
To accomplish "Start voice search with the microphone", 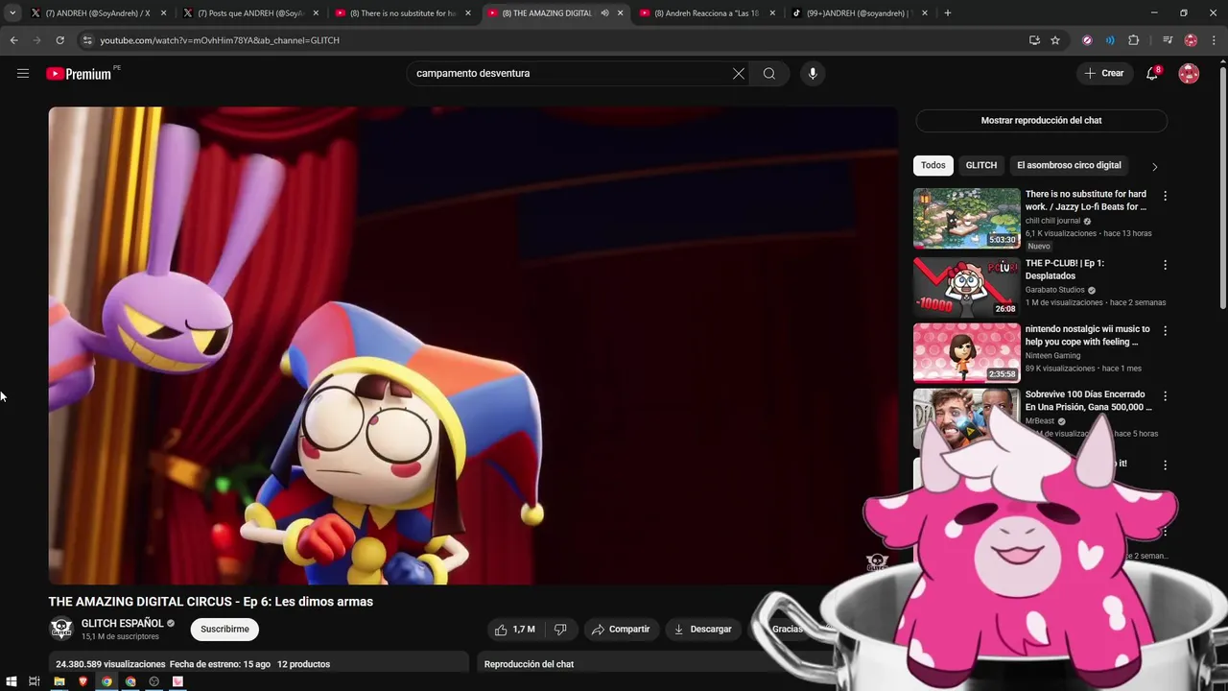I will [813, 73].
